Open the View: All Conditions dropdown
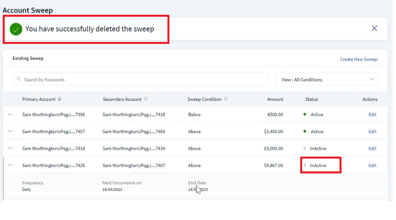Viewport: 396px width, 220px height. click(326, 79)
